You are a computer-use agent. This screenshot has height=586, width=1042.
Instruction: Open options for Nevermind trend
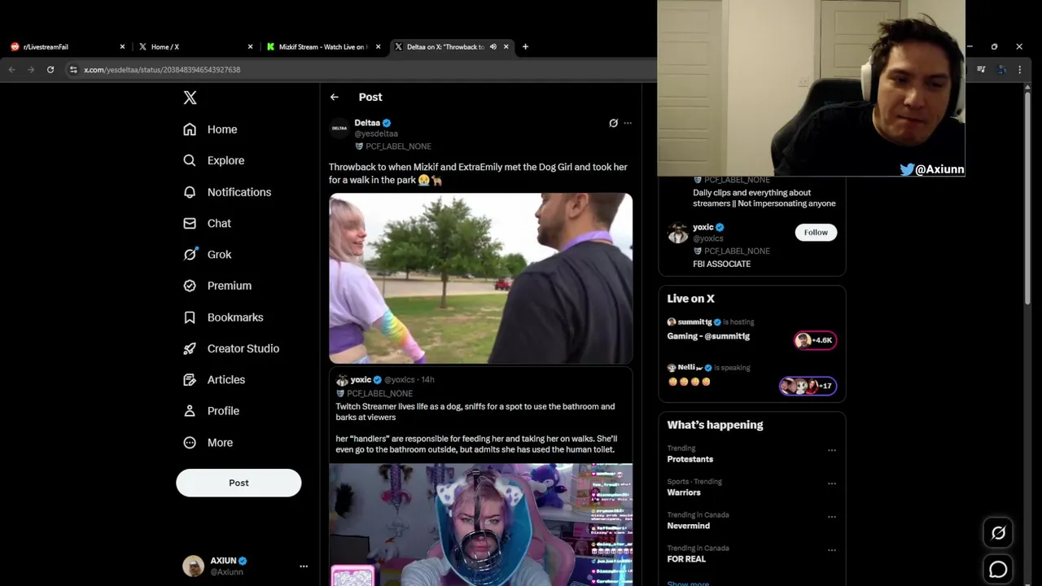click(x=832, y=517)
